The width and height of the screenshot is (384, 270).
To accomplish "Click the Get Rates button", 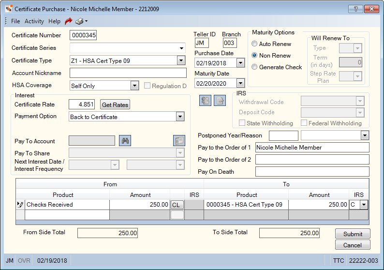I will click(115, 105).
